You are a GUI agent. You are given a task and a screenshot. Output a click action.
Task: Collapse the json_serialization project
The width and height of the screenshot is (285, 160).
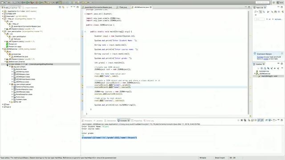pyautogui.click(x=3, y=32)
